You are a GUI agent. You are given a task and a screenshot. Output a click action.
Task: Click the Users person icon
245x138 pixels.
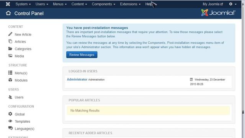pyautogui.click(x=10, y=97)
